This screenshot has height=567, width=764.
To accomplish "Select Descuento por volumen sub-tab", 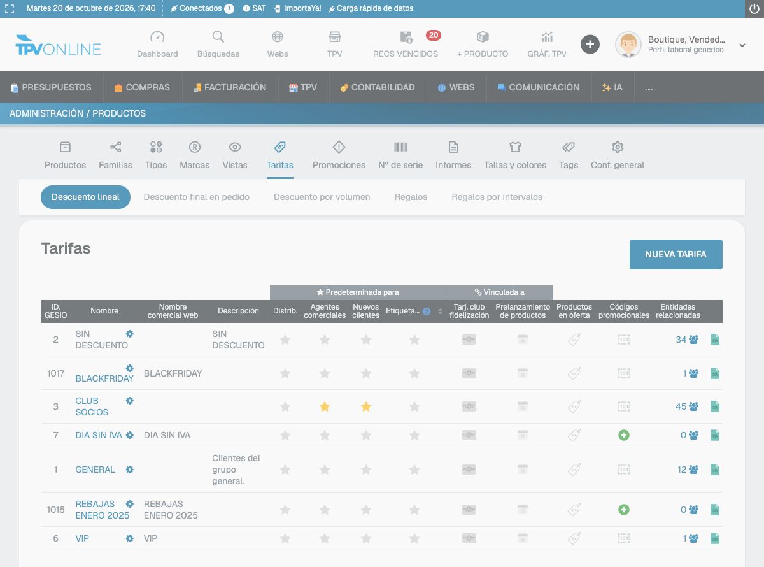I will [x=322, y=197].
